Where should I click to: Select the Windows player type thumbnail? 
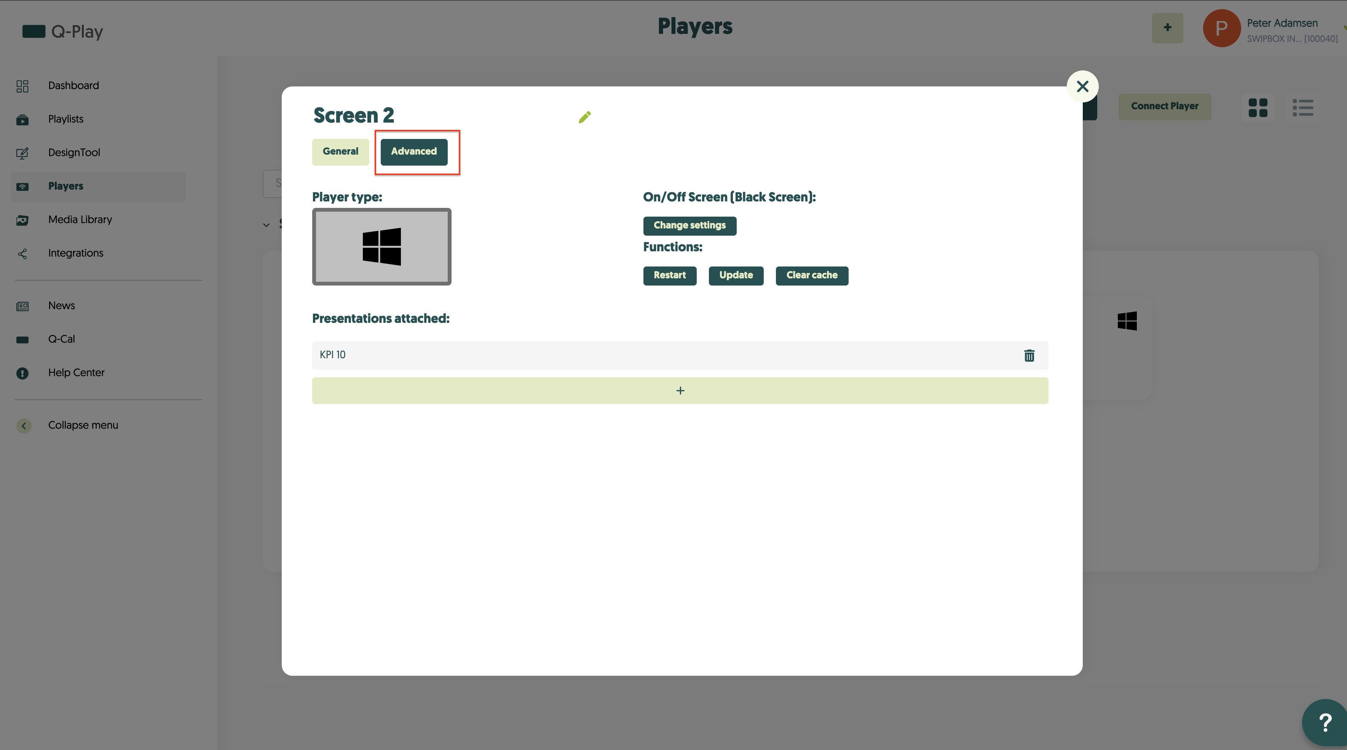tap(382, 247)
